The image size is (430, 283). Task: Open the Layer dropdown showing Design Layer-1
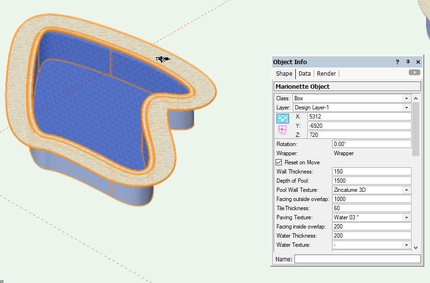(352, 108)
